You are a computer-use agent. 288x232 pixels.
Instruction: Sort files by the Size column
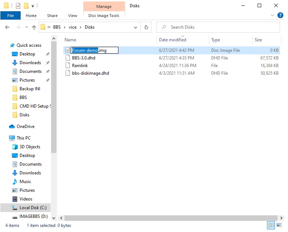point(258,40)
